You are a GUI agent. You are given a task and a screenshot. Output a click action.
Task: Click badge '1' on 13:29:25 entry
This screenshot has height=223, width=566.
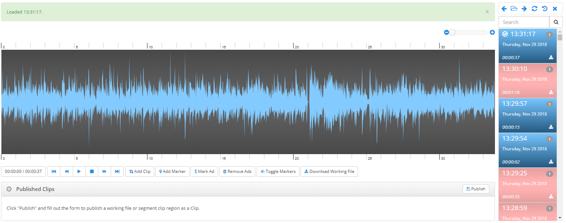coord(550,174)
